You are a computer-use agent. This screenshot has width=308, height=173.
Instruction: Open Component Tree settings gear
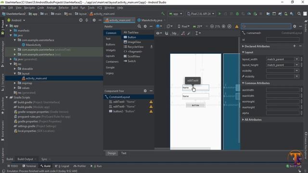[145, 91]
